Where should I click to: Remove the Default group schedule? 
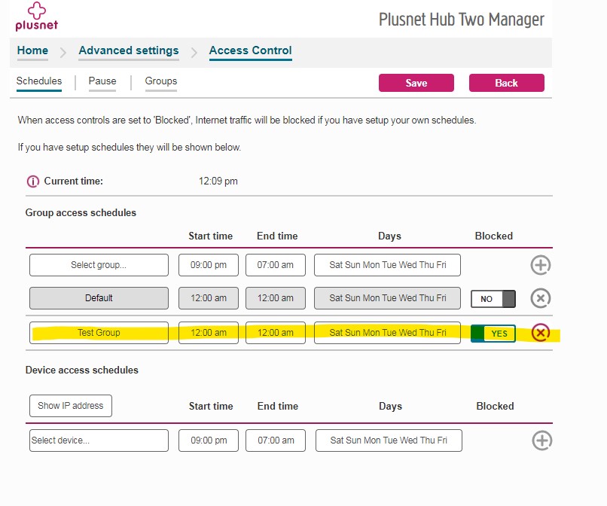541,298
